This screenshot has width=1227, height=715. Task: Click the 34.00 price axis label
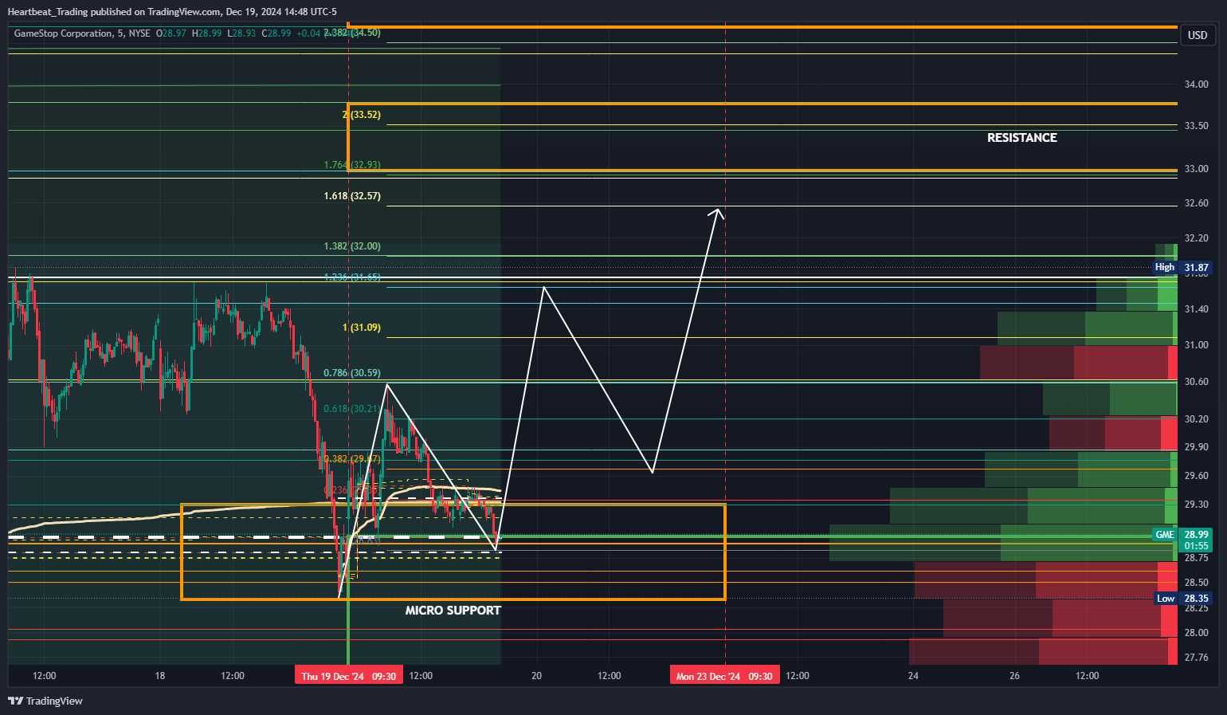[x=1197, y=84]
